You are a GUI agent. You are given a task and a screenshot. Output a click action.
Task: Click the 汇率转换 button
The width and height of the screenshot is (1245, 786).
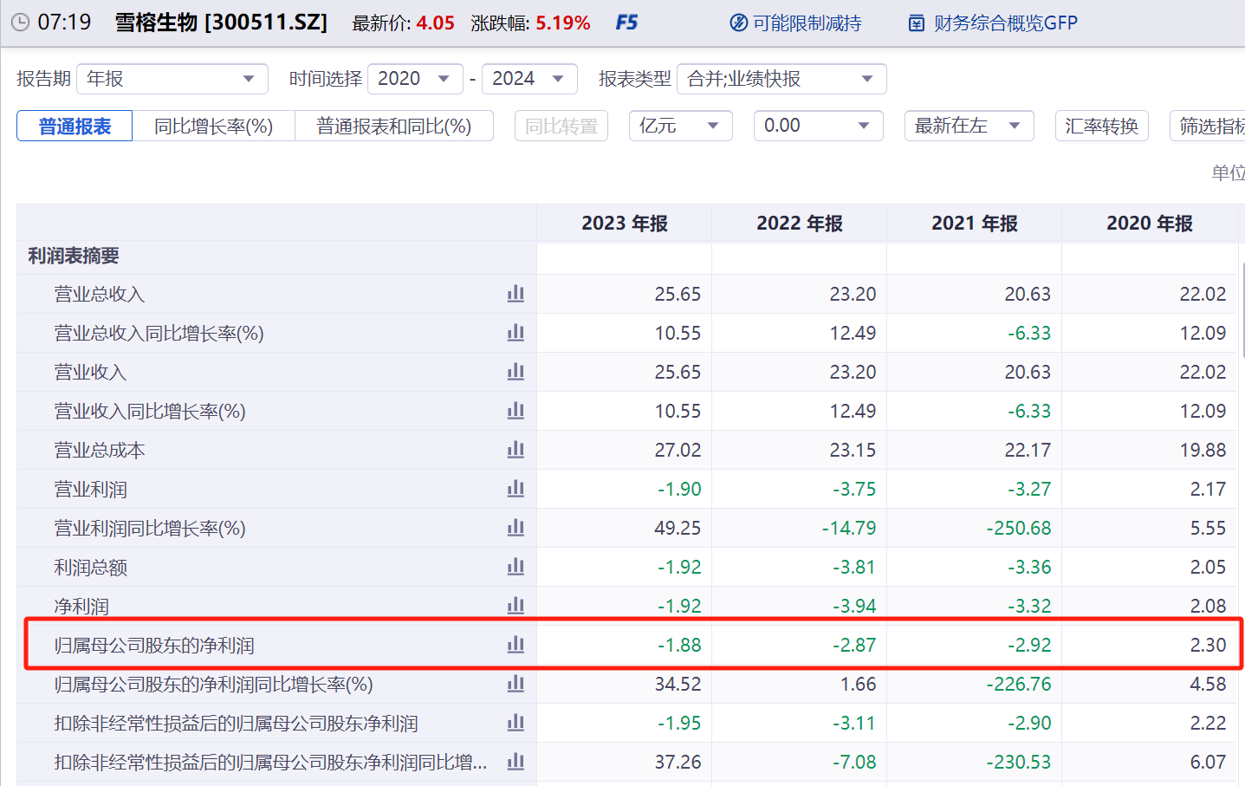(x=1102, y=126)
